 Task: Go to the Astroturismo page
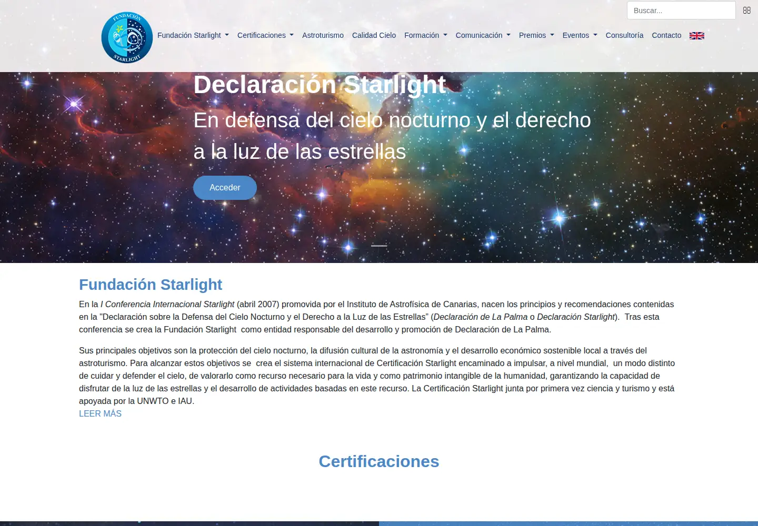[x=323, y=35]
